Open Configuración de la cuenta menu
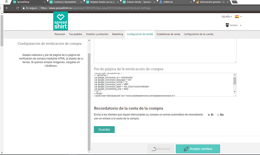The width and height of the screenshot is (260, 155). coord(199,34)
